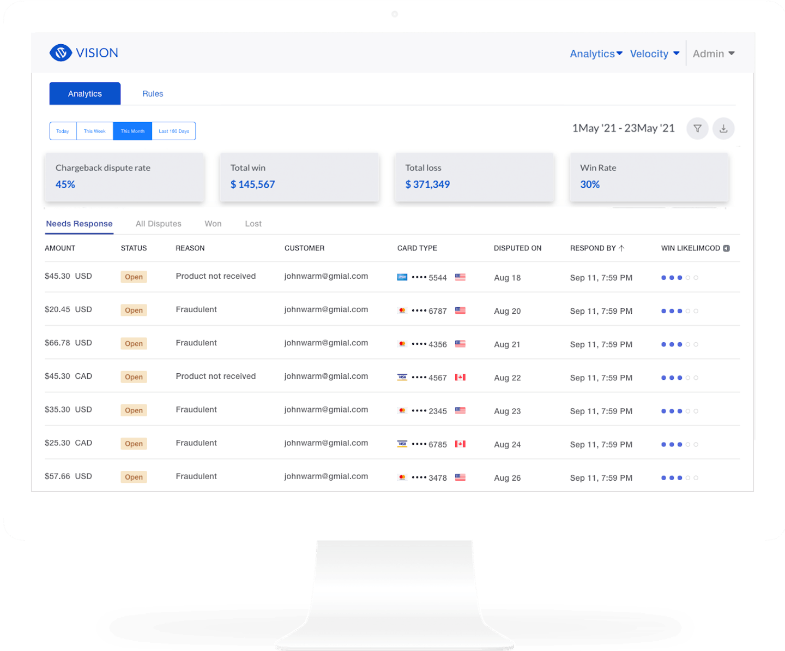Click the filter funnel icon
The height and width of the screenshot is (651, 785).
(697, 129)
